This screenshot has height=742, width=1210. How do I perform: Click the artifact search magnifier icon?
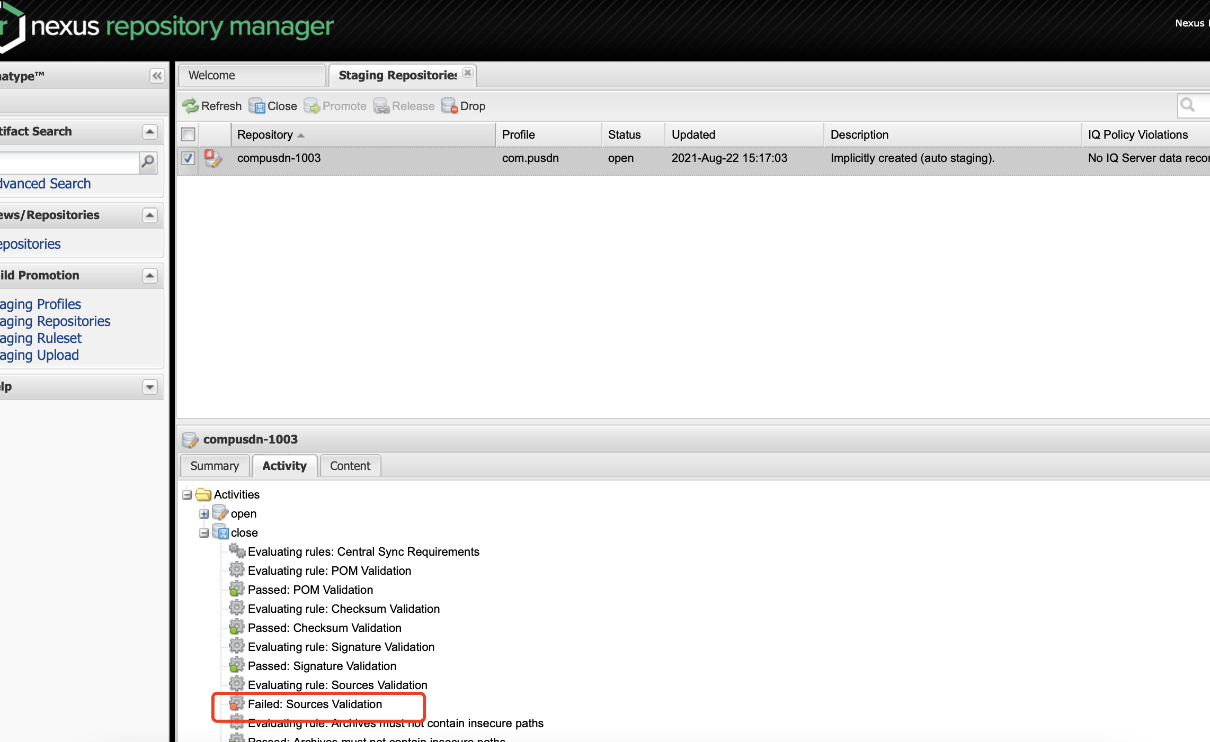[148, 161]
